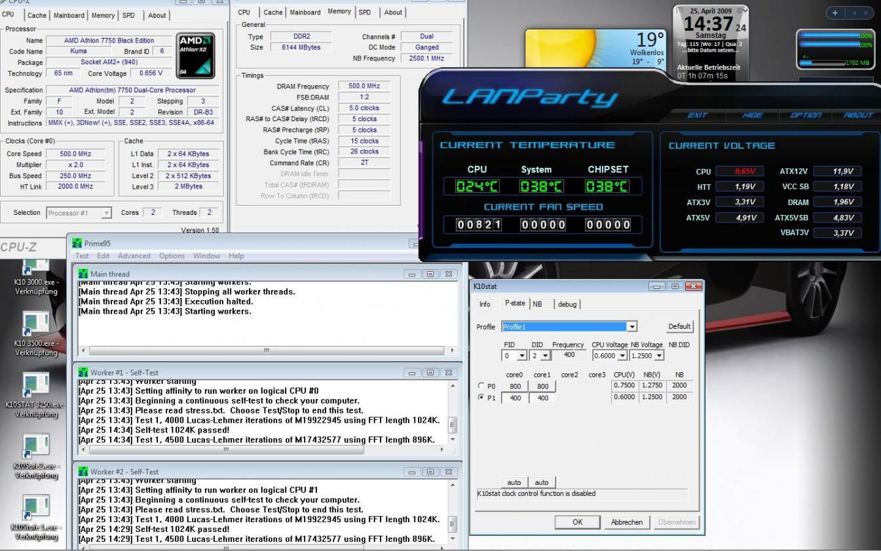Screen dimensions: 881x551
Task: Click the Worker #1 Self-Test window icon
Action: tap(83, 372)
